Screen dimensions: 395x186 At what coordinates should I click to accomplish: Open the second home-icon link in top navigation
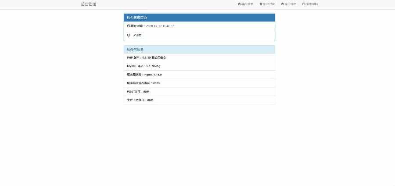[267, 4]
